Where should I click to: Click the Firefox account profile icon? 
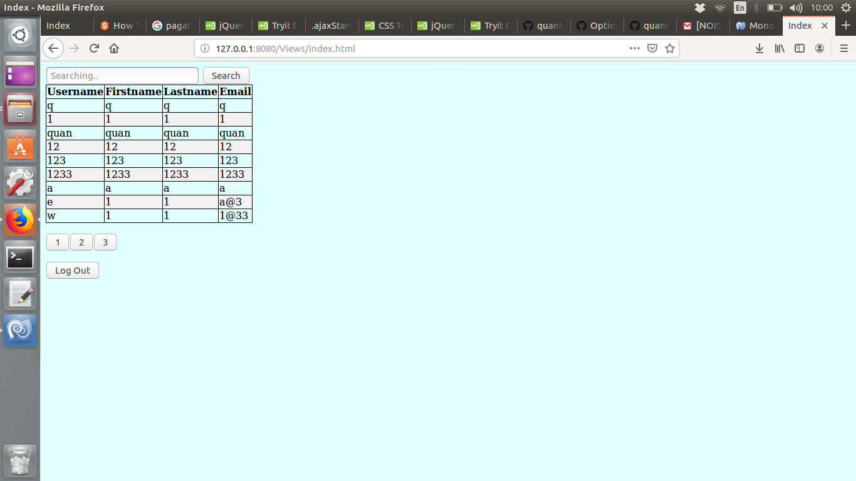click(x=820, y=48)
